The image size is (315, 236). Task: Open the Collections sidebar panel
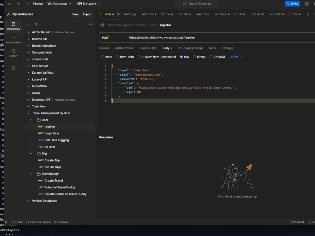[x=14, y=26]
